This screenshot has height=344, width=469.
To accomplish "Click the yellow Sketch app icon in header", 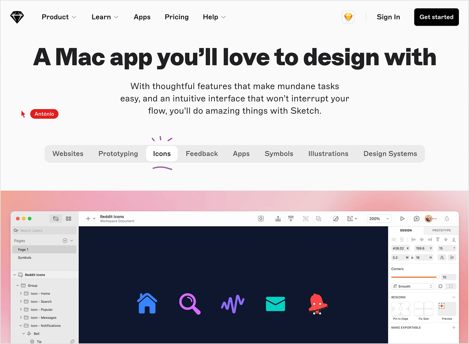I will tap(348, 17).
